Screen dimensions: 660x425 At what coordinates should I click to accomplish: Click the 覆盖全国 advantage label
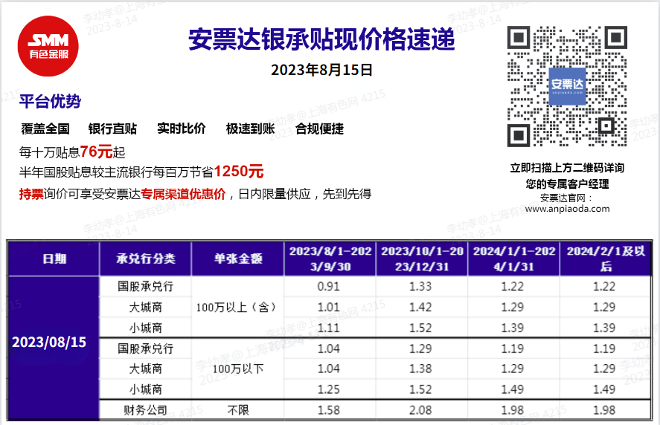click(45, 129)
